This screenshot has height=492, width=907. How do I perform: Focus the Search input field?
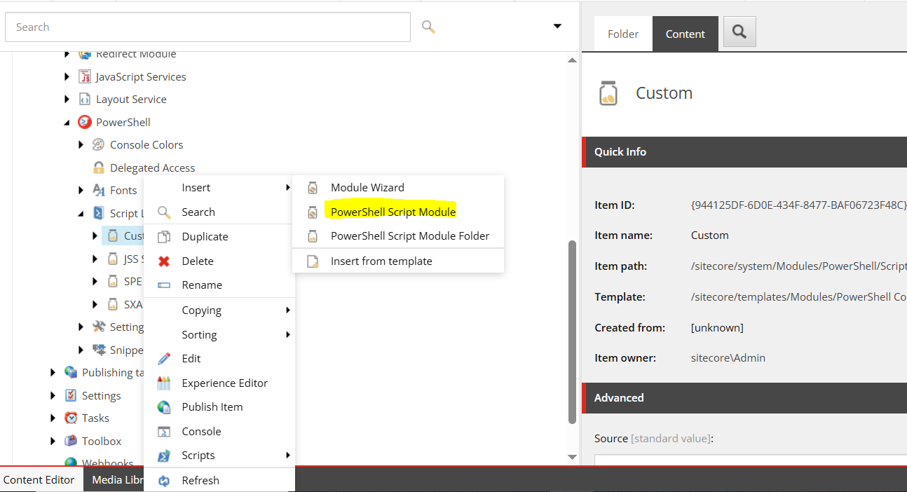[207, 27]
